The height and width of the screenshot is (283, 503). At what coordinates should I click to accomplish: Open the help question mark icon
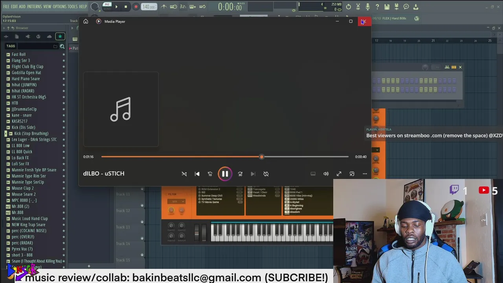tap(377, 7)
